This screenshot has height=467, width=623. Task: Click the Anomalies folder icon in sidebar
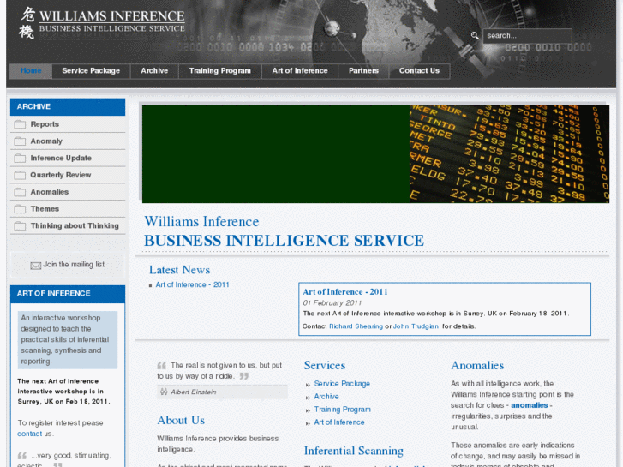pos(20,192)
